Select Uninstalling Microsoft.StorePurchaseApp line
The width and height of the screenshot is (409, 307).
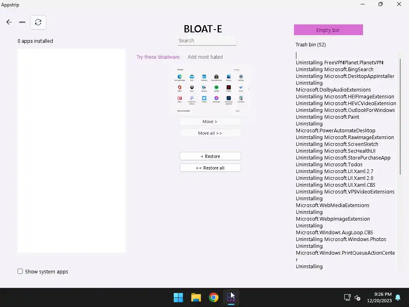(x=343, y=157)
